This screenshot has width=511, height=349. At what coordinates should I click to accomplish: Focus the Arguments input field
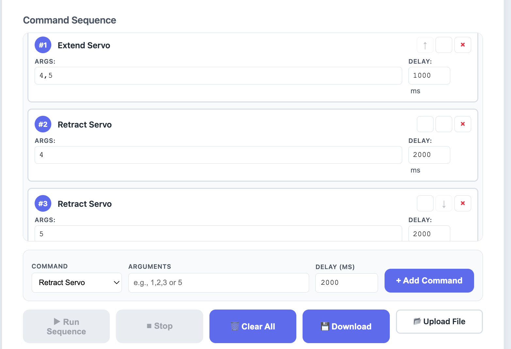218,282
